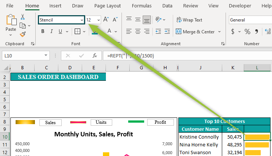The height and width of the screenshot is (156, 272).
Task: Expand the Font Color options arrow
Action: click(116, 31)
